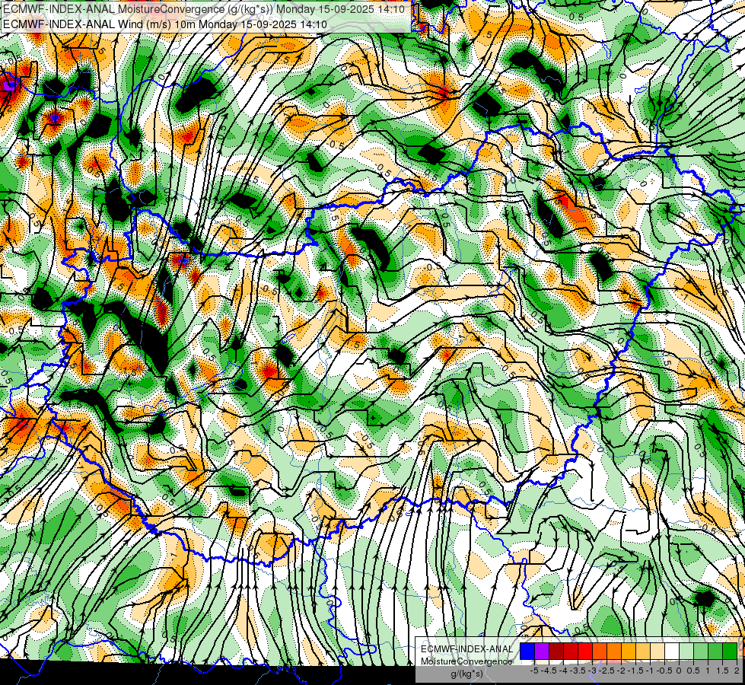Click the MoistureConvergence title line at top

204,9
